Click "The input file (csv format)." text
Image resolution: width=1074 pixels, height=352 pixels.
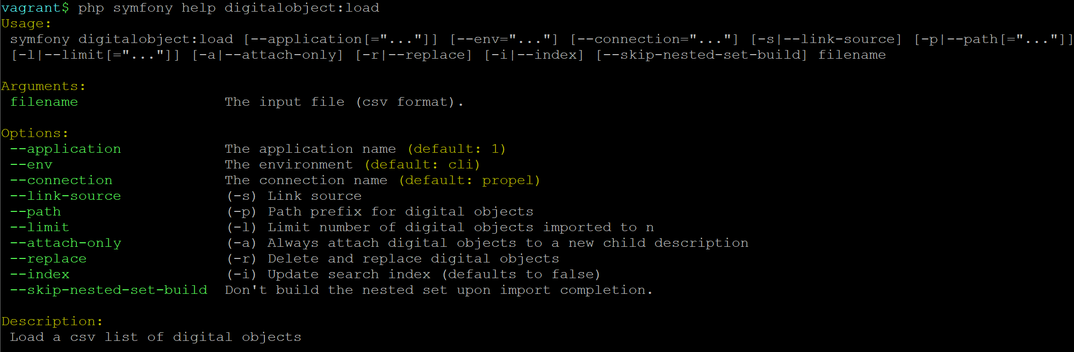(344, 102)
